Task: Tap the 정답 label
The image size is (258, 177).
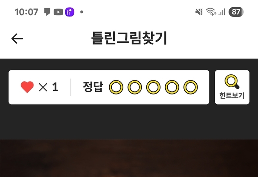Action: click(x=93, y=87)
